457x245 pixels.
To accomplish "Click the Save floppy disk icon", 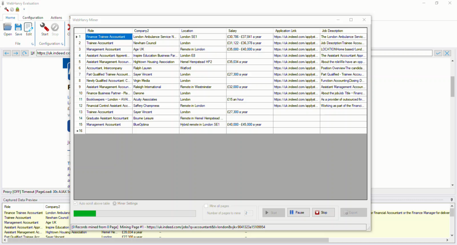I will tap(18, 28).
